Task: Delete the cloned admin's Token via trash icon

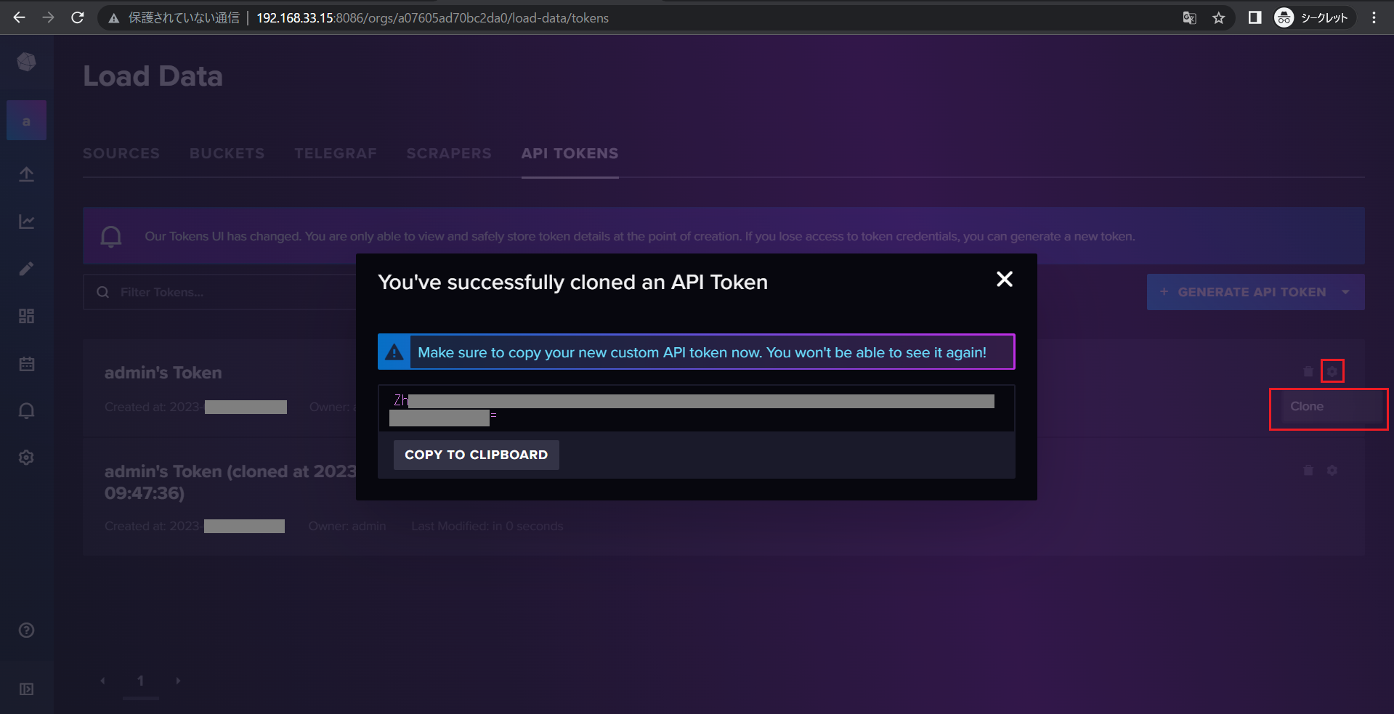Action: (1308, 471)
